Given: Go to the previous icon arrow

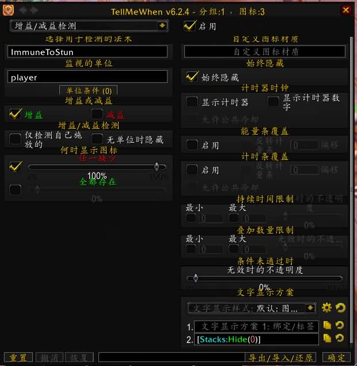Looking at the screenshot, I should (23, 10).
